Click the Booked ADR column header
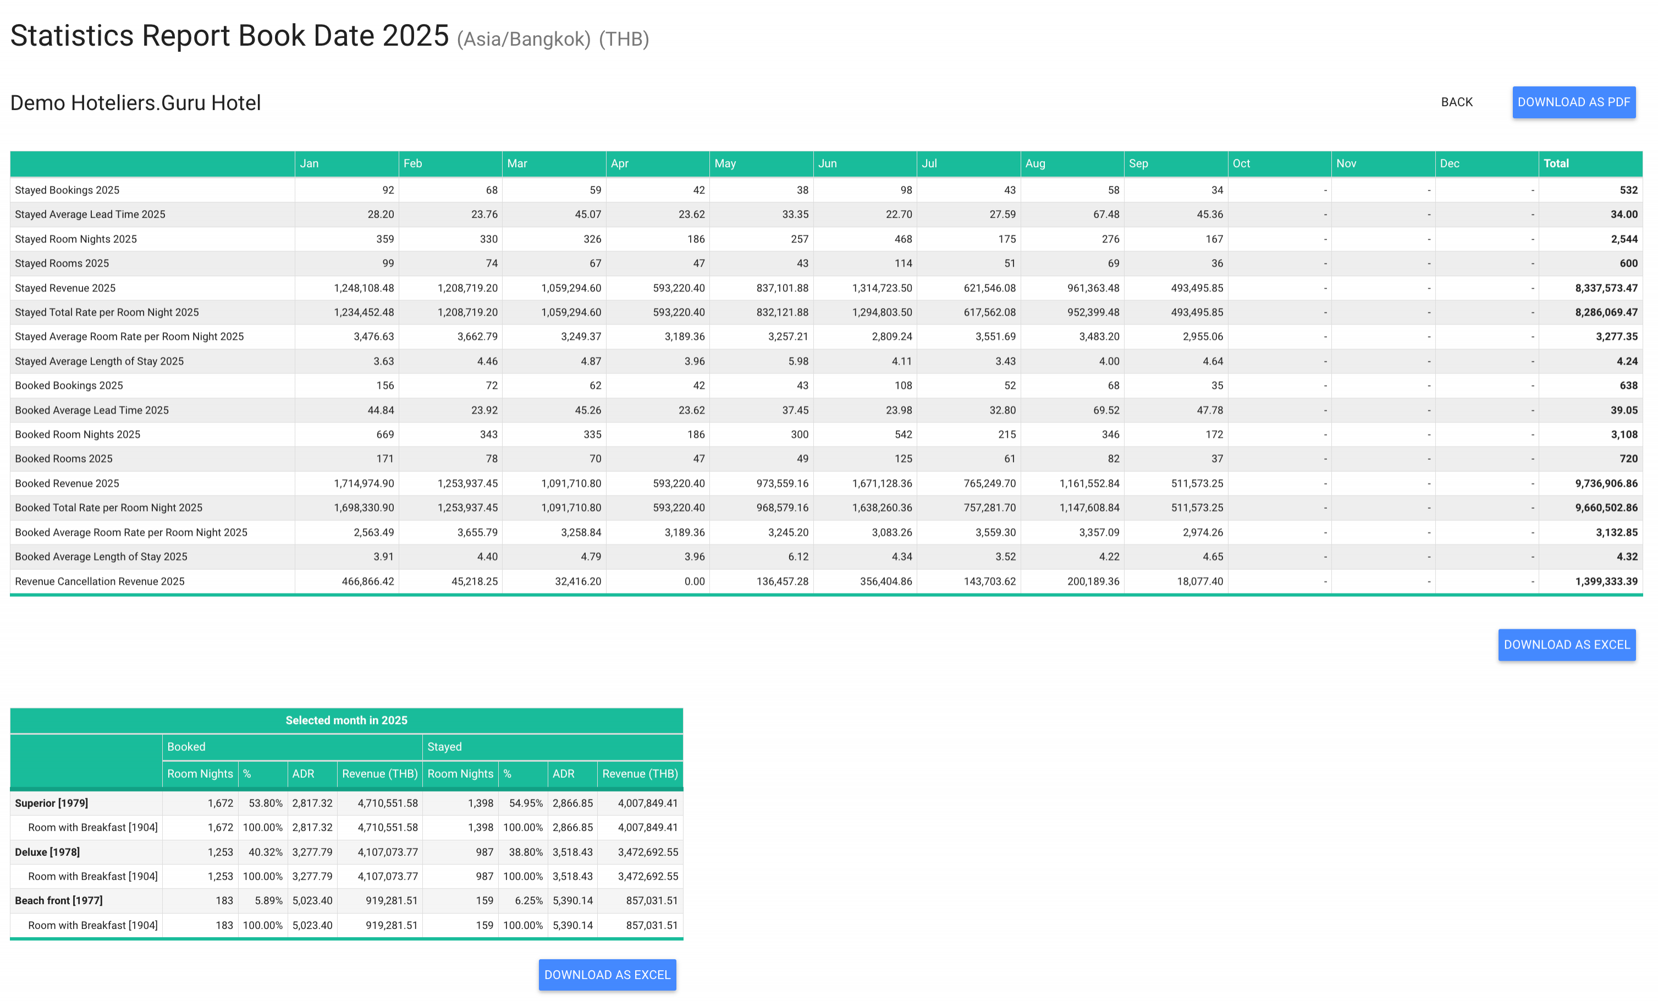This screenshot has width=1658, height=1006. [x=303, y=774]
